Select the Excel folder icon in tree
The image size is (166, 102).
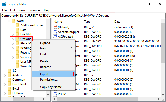9,89
